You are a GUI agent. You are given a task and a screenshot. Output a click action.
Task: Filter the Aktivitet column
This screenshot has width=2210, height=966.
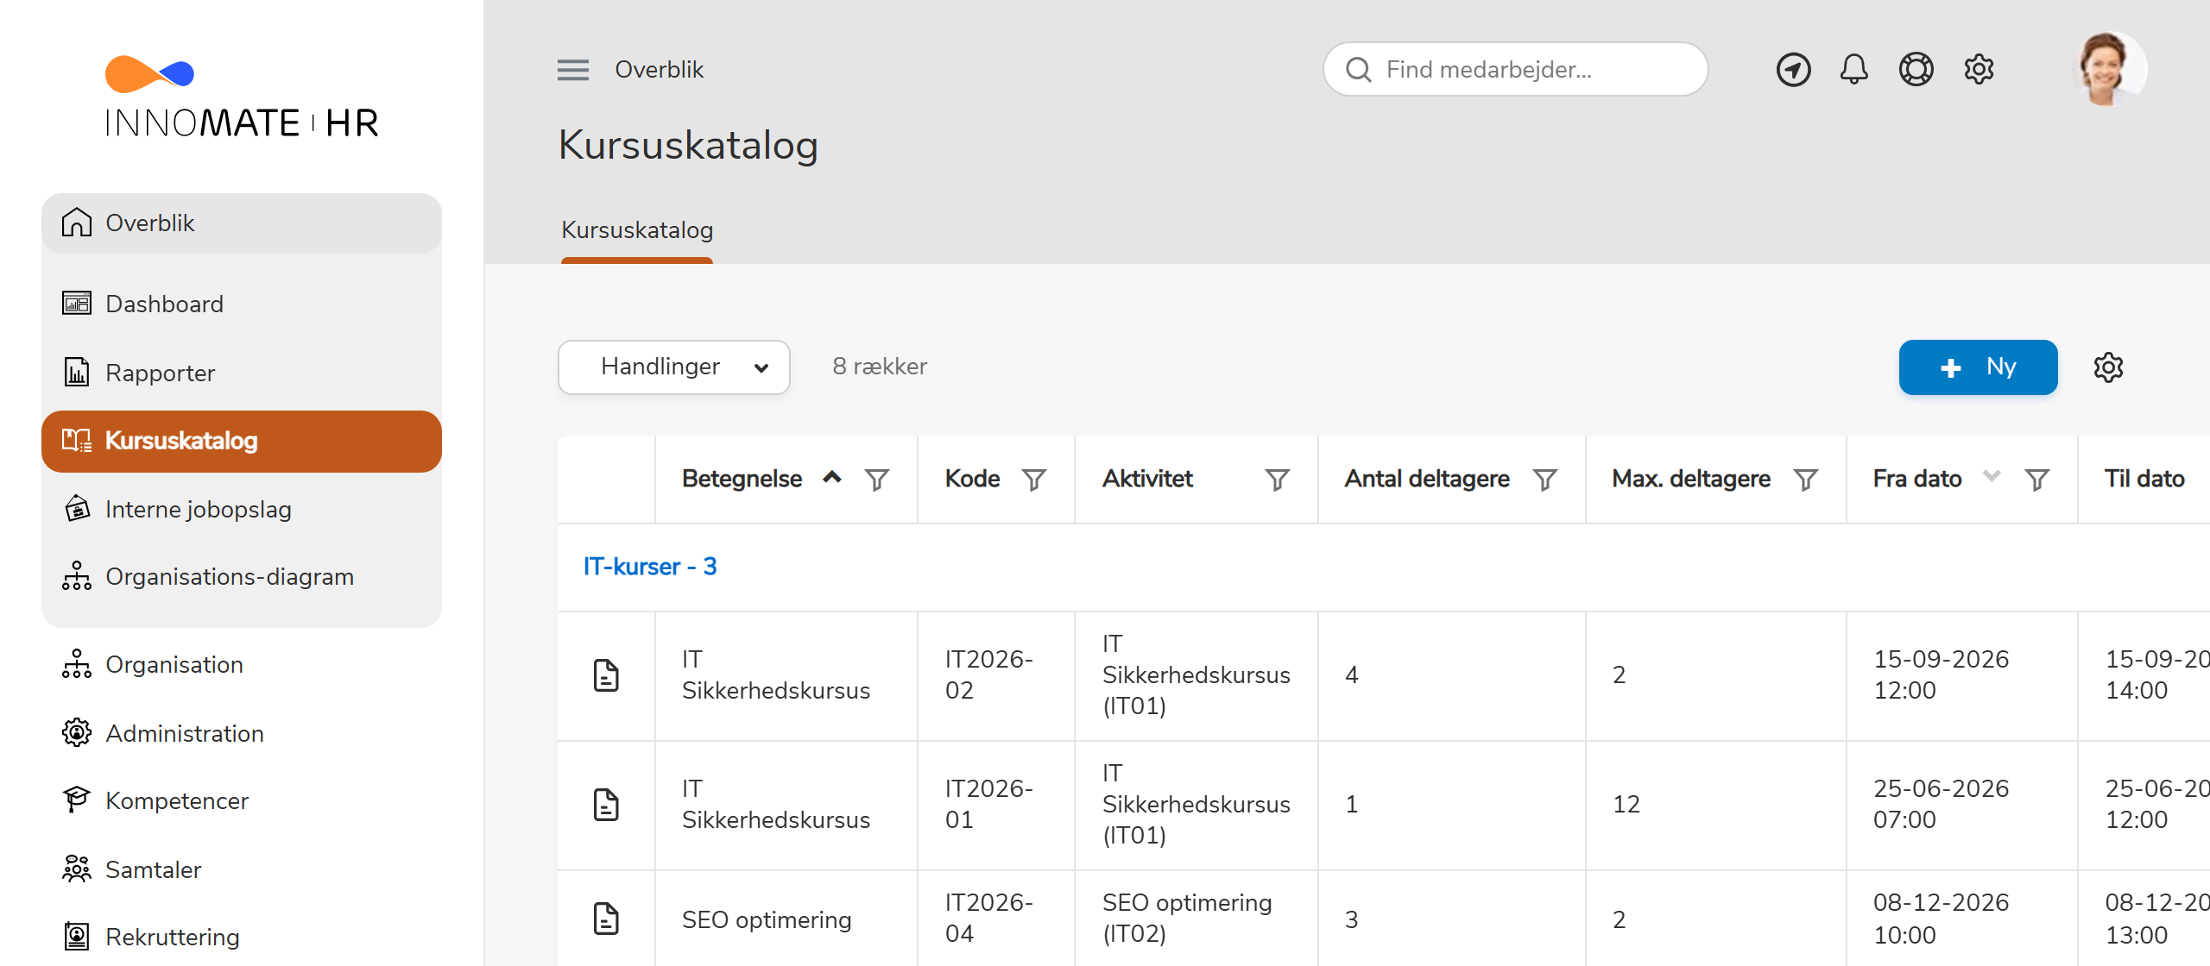1278,480
